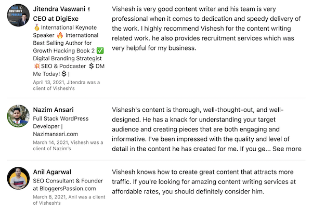Click the name Anil Agarwal
The height and width of the screenshot is (211, 312).
tap(52, 172)
